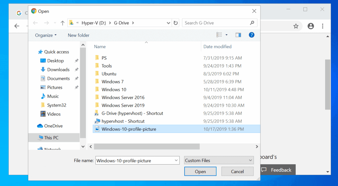338x186 pixels.
Task: Open Chrome profile avatar icon
Action: click(311, 26)
